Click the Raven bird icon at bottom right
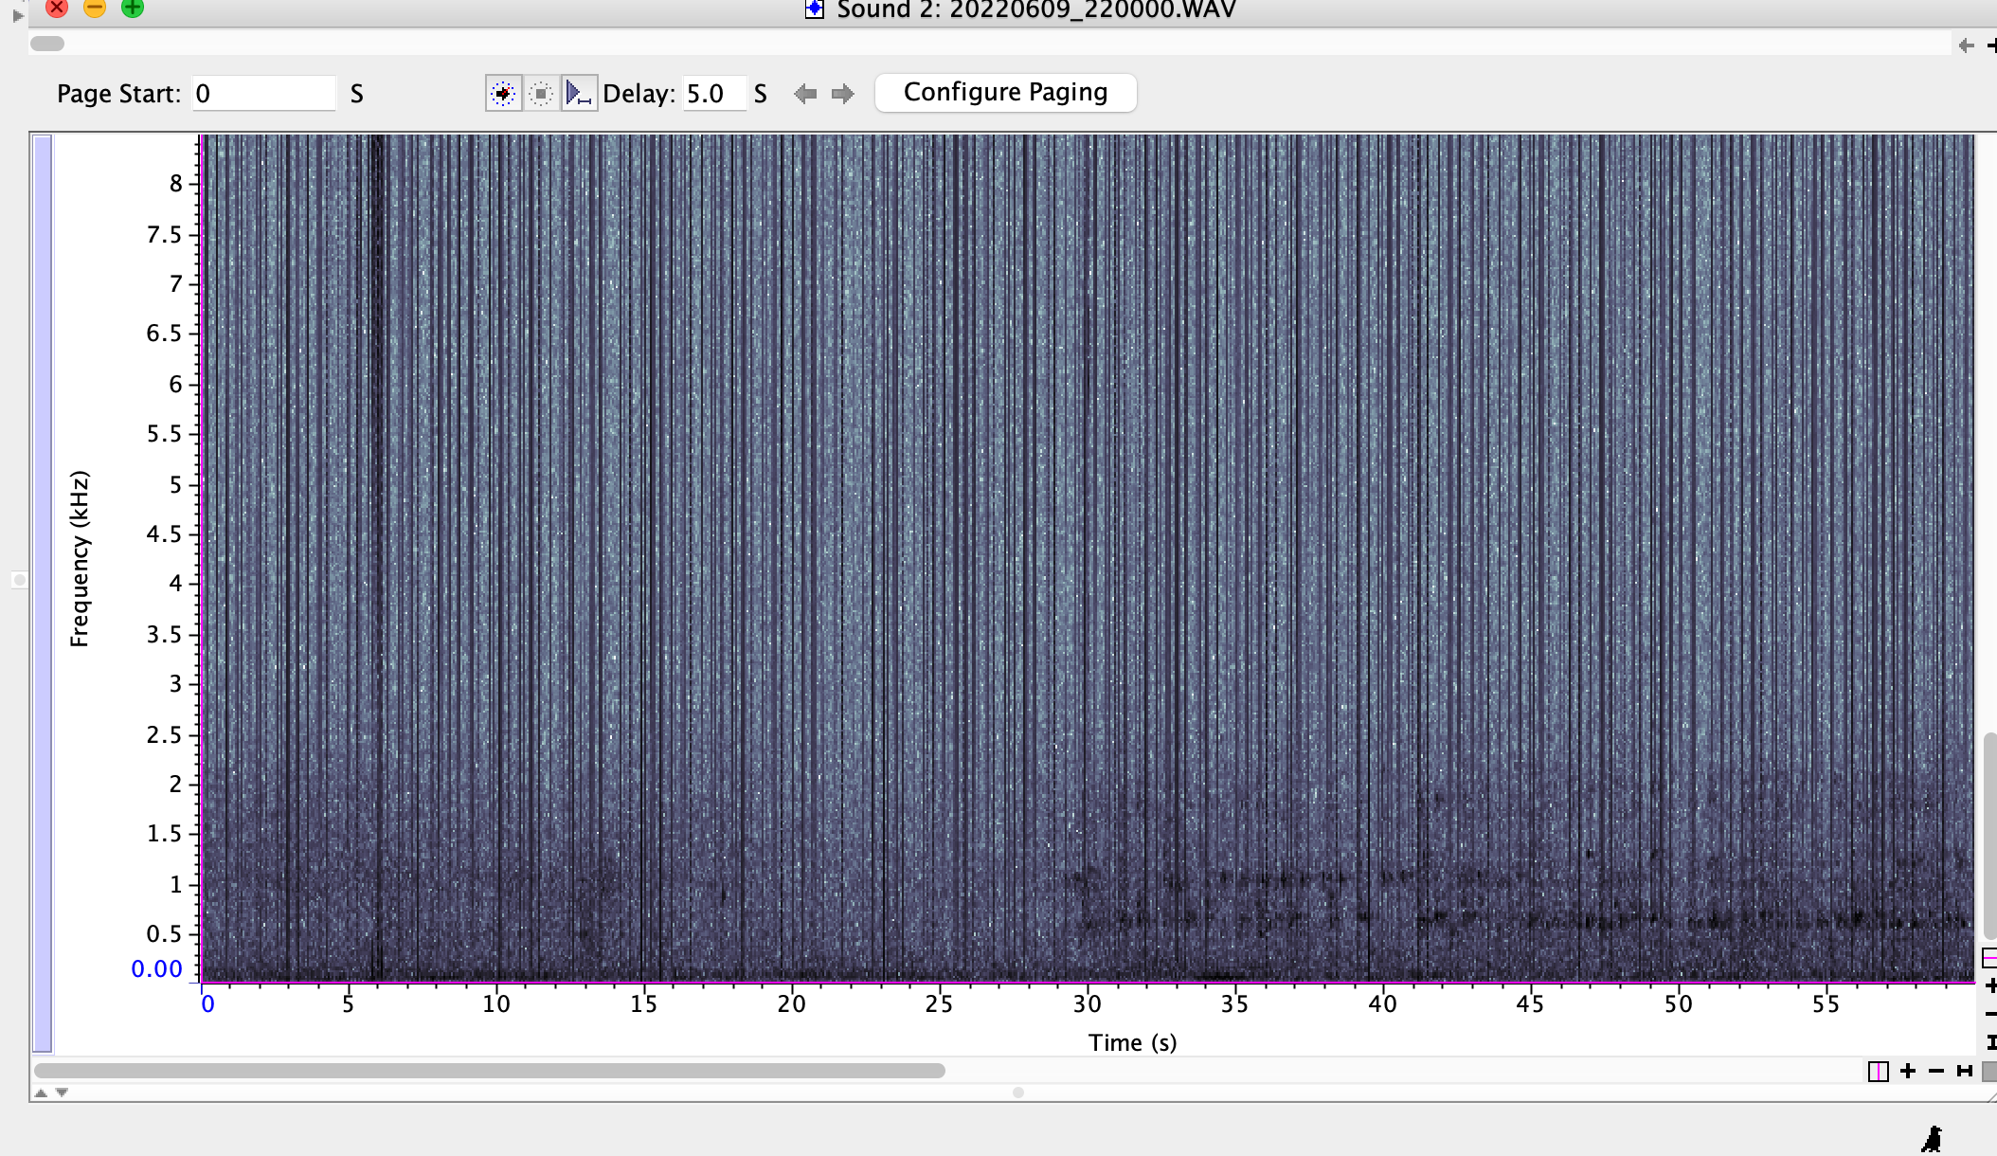This screenshot has width=1997, height=1156. [1933, 1138]
